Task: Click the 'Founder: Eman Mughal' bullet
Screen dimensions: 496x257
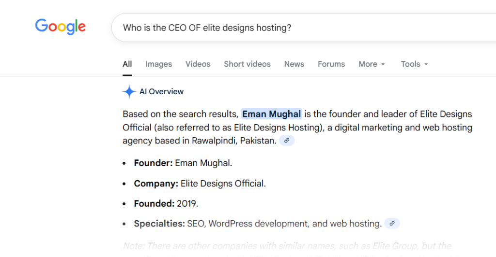Action: [183, 163]
